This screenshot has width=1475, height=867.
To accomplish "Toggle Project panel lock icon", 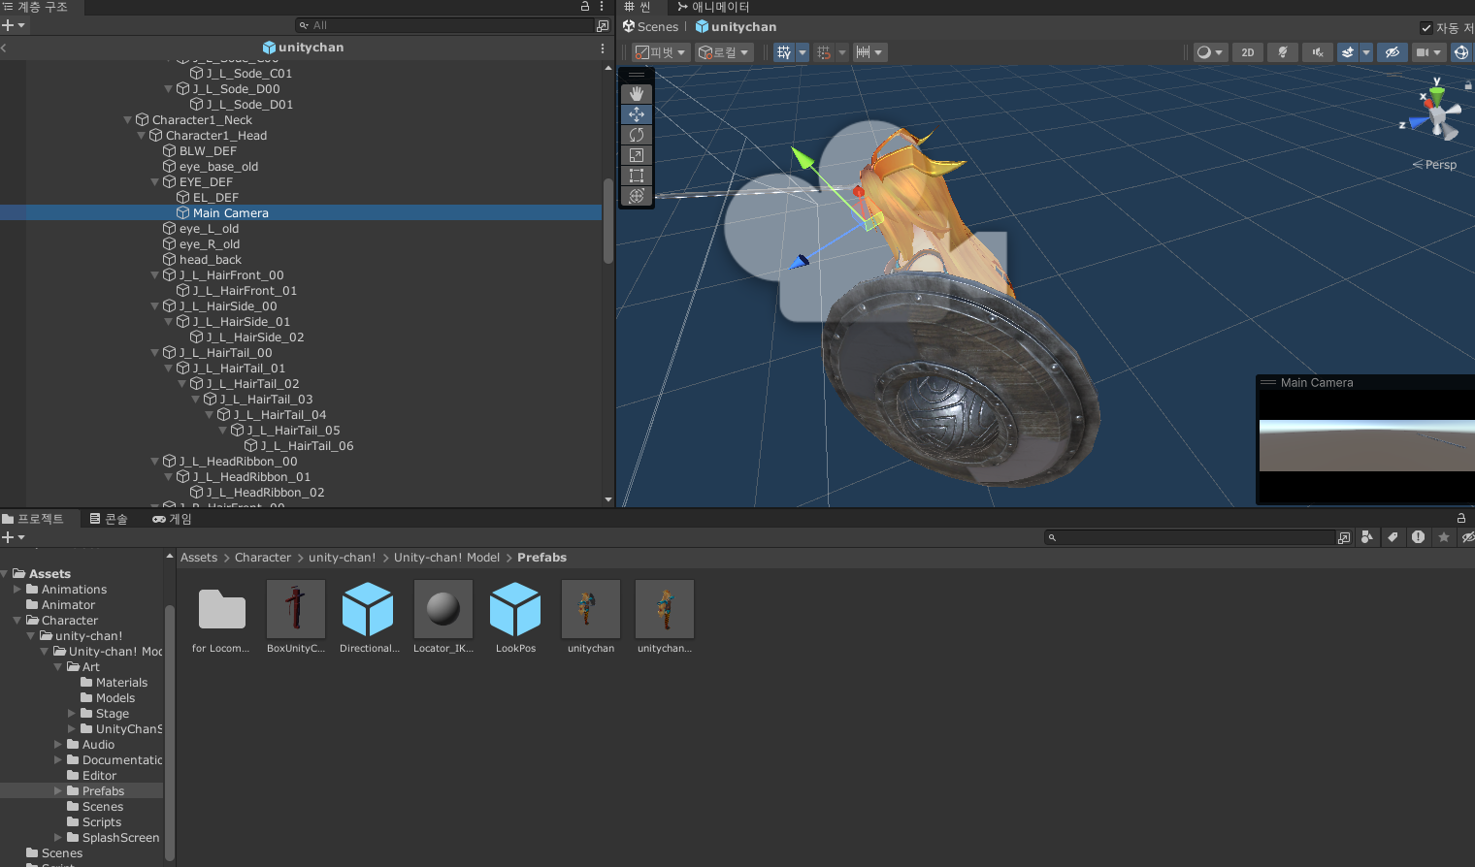I will point(1460,518).
